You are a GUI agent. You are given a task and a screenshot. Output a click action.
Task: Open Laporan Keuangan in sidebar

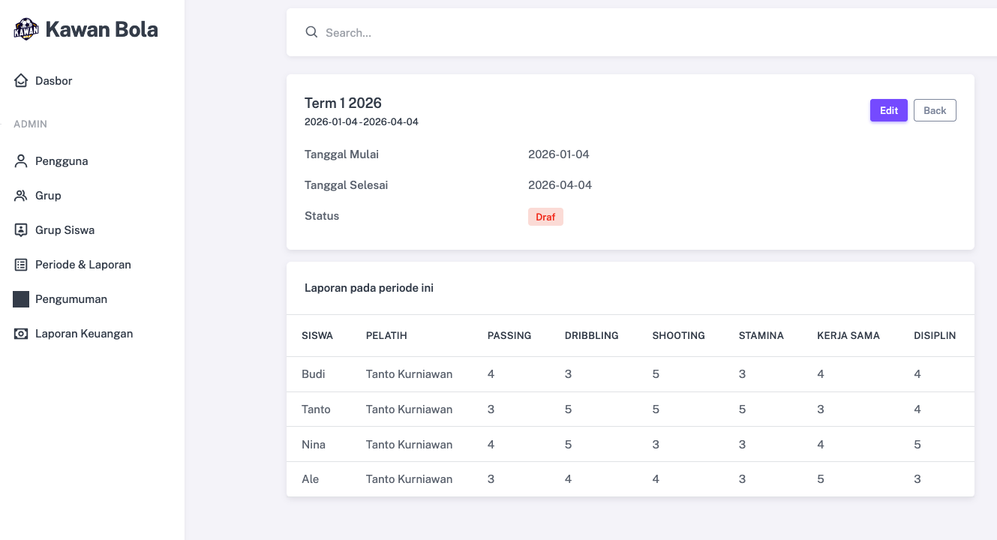(x=84, y=334)
